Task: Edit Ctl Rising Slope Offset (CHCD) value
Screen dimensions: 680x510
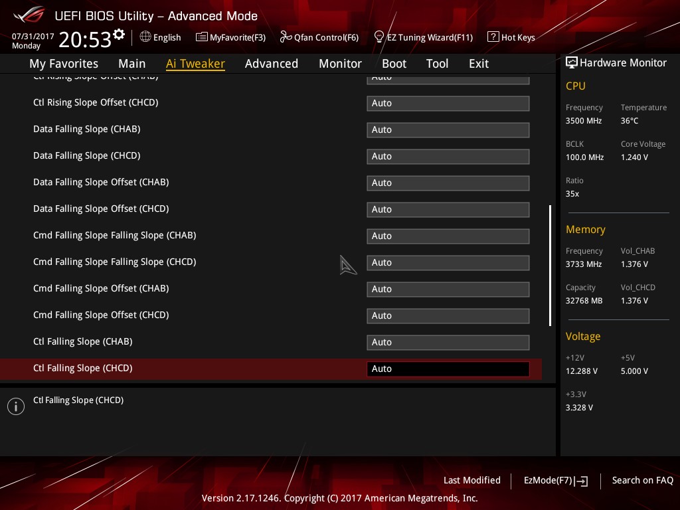Action: [x=448, y=103]
